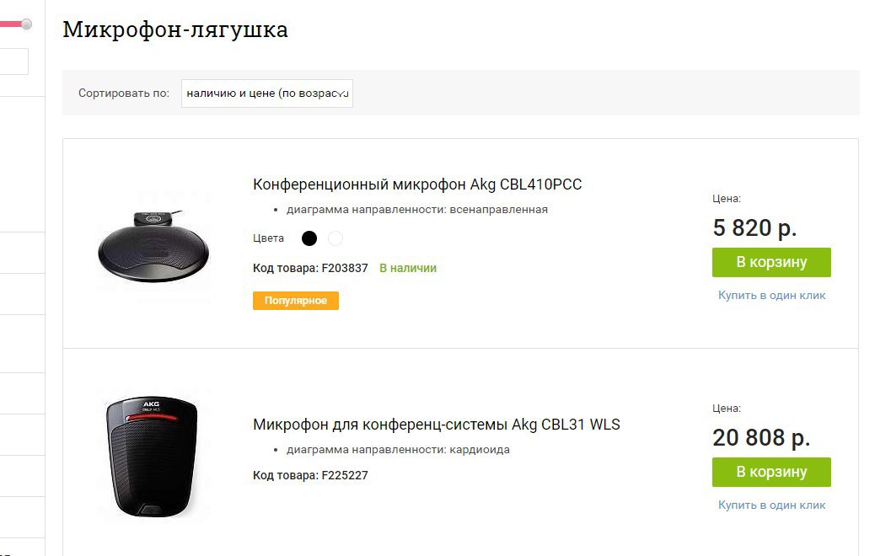
Task: Click the В наличии availability label
Action: click(408, 268)
